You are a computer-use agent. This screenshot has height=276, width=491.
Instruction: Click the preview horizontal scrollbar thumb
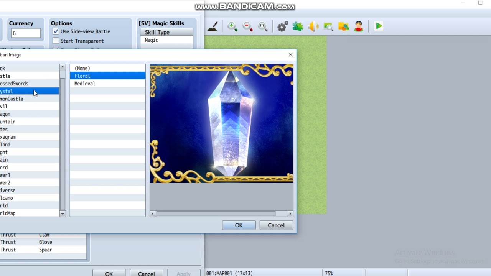(x=216, y=214)
